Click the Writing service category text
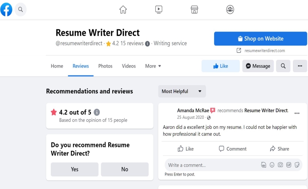 (x=170, y=43)
